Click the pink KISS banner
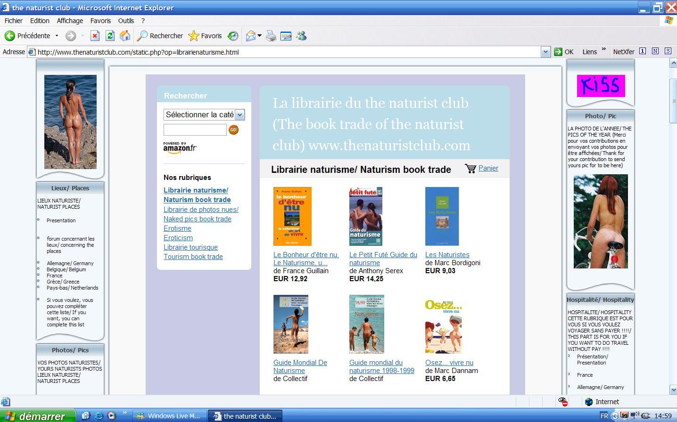Viewport: 677px width, 422px height. 601,86
